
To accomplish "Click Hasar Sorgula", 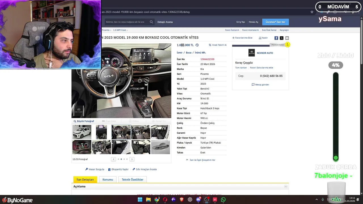I will pyautogui.click(x=95, y=169).
